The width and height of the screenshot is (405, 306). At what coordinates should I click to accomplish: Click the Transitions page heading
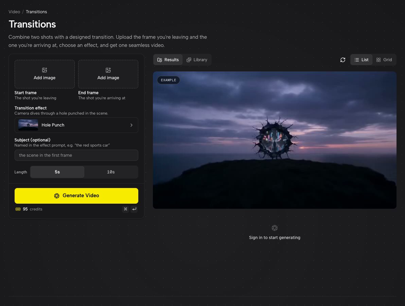[32, 24]
